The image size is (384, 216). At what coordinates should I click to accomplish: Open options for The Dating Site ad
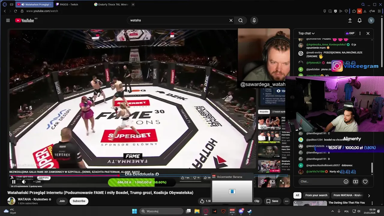372,203
